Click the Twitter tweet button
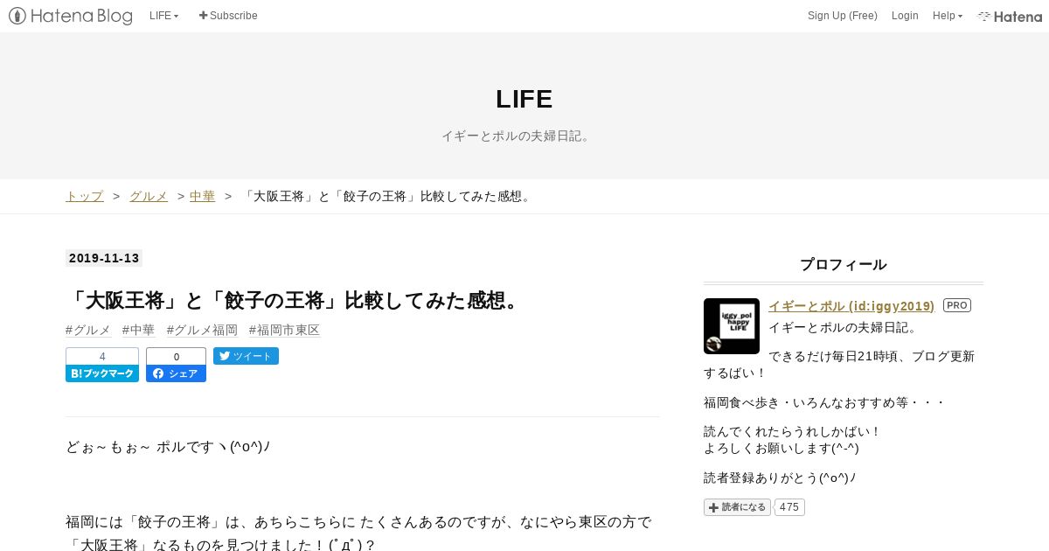1049x551 pixels. click(x=246, y=356)
